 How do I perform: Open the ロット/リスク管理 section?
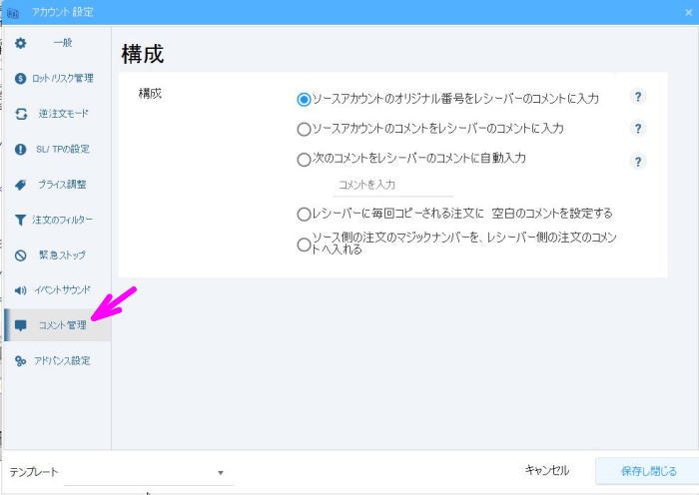[x=58, y=79]
